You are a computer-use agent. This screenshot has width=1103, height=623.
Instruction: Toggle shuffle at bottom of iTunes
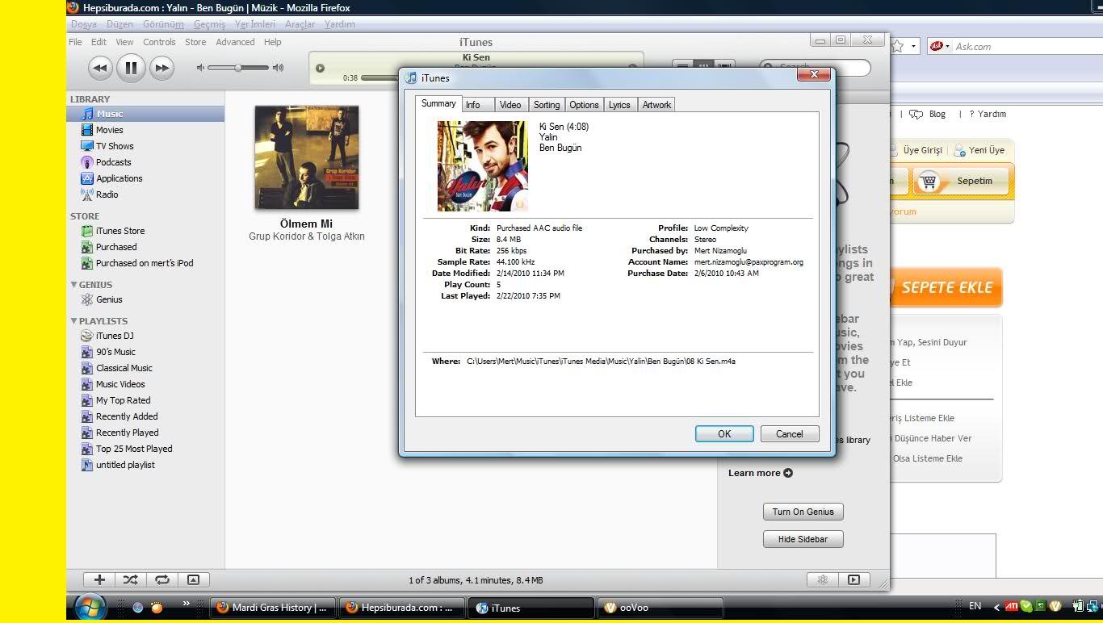pyautogui.click(x=131, y=579)
